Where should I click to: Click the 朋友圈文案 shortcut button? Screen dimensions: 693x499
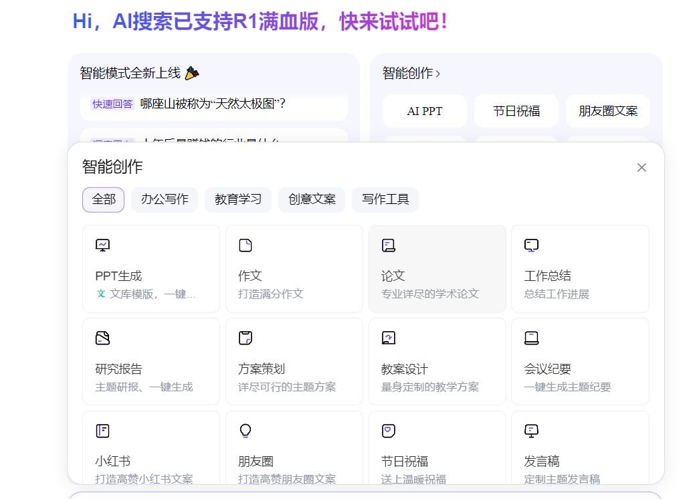[607, 111]
